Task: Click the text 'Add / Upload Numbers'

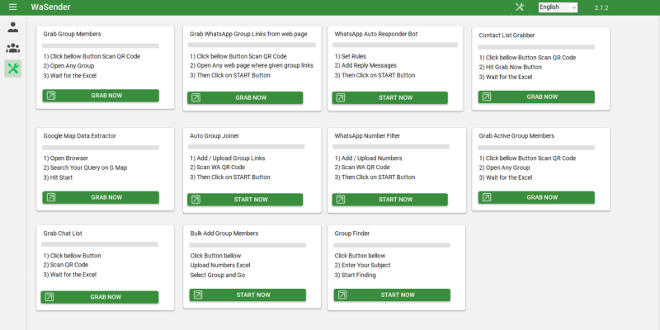Action: 372,158
